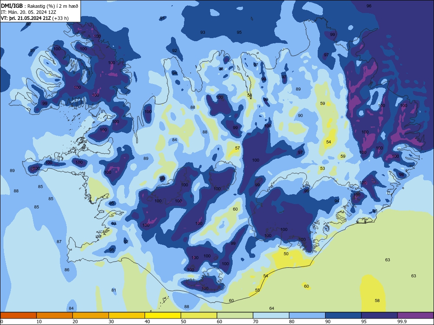Image resolution: width=434 pixels, height=325 pixels.
Task: Click the 0–10 dark orange legend swatch
Action: tap(18, 315)
